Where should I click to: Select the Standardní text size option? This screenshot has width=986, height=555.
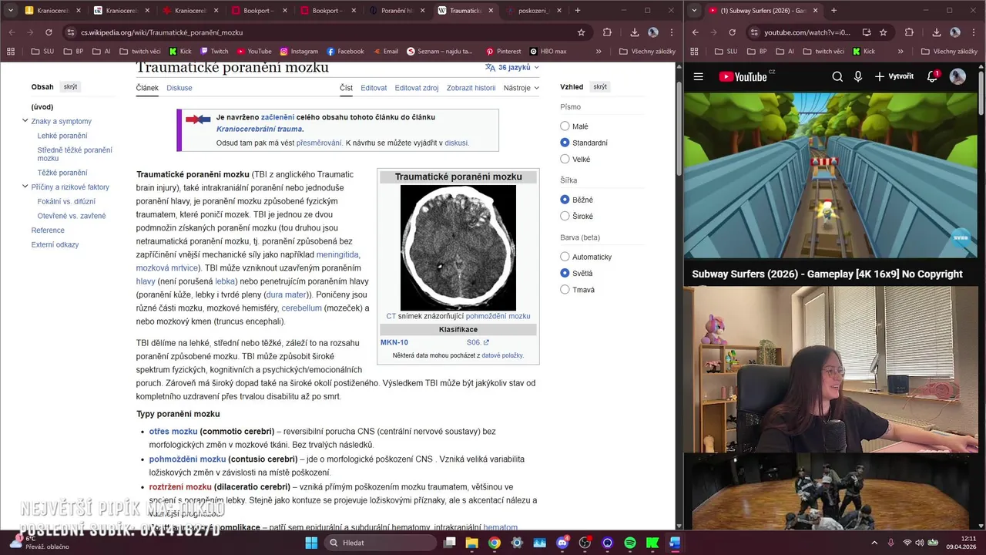point(565,143)
